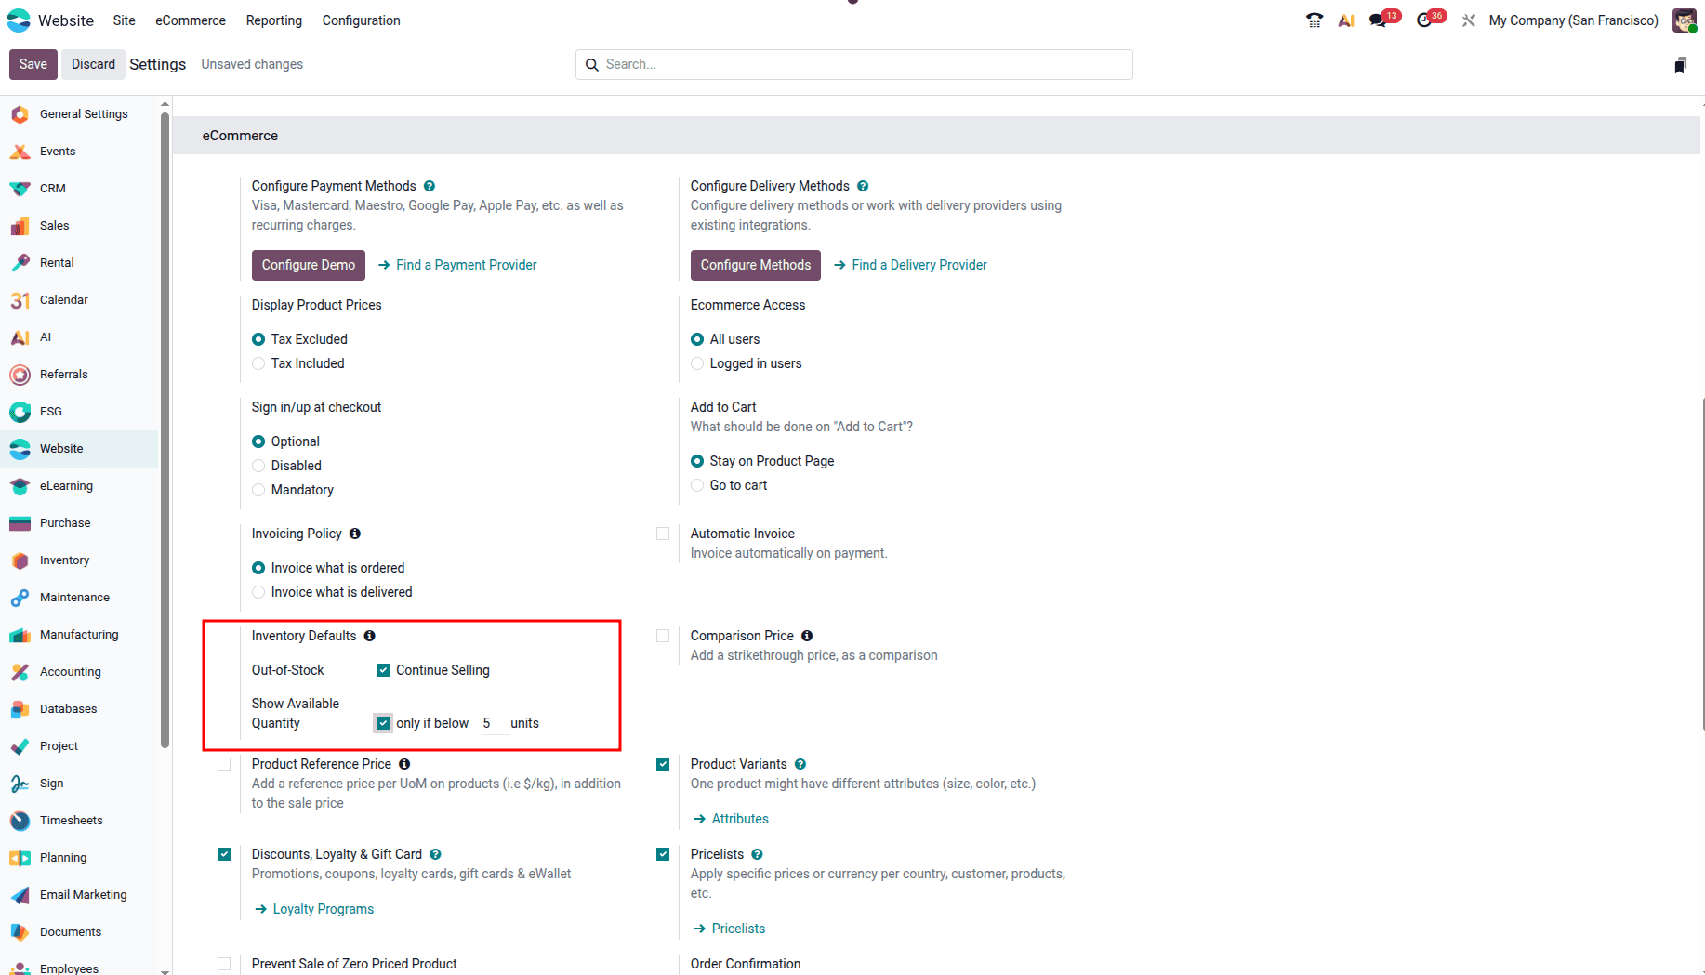Click the info icon beside Invoicing Policy

click(x=355, y=534)
